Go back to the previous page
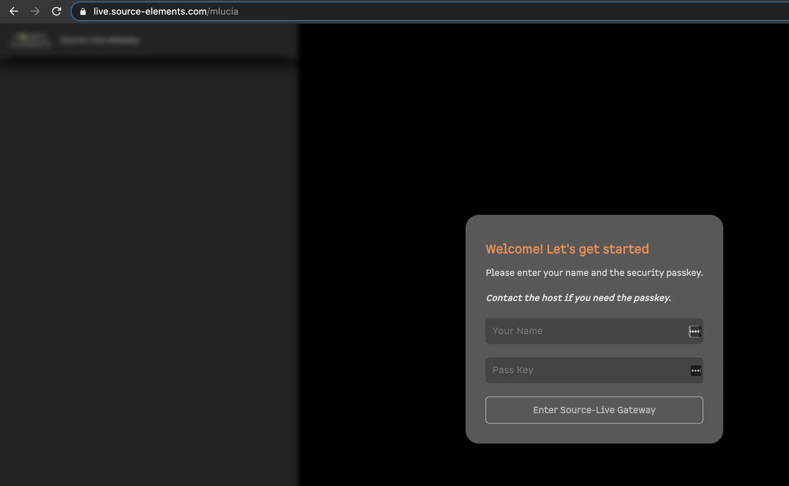 click(x=14, y=11)
